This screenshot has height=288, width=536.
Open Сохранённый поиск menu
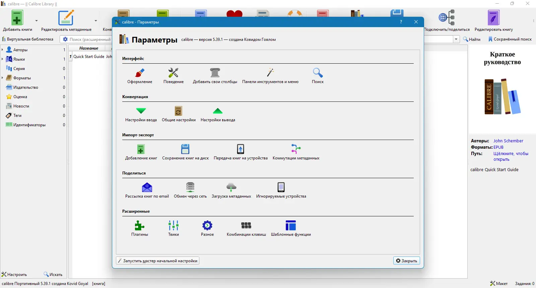point(510,39)
